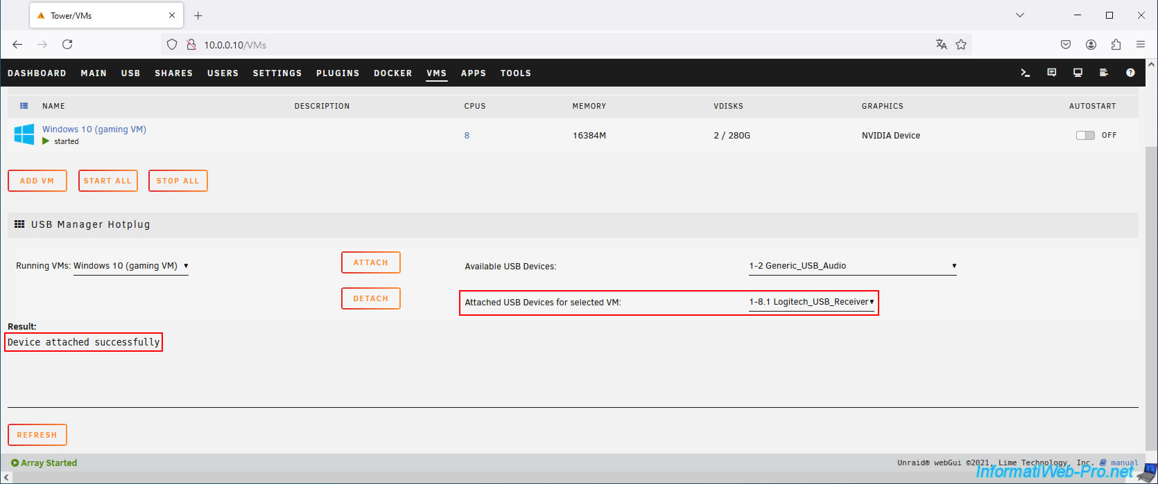Click the help question mark icon

tap(1130, 73)
